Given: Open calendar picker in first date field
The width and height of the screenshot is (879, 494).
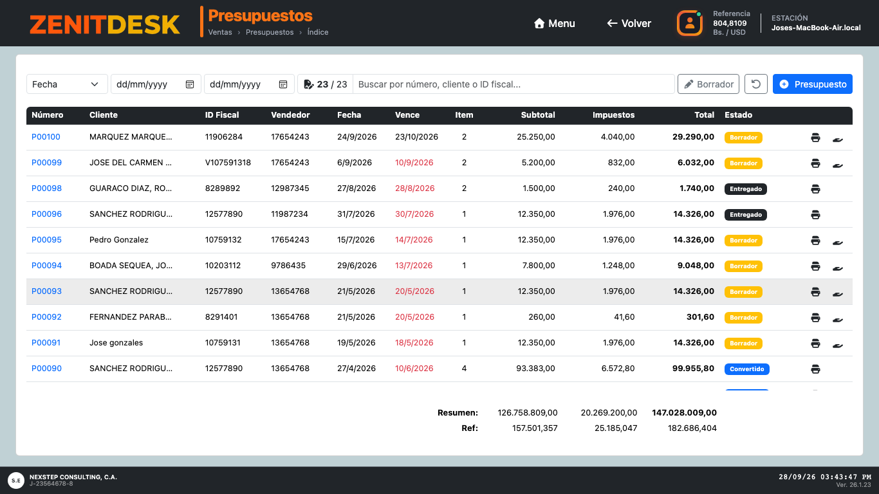Looking at the screenshot, I should point(190,84).
